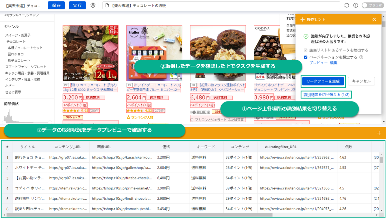Click the (30件) review count
The image size is (386, 219).
[94, 110]
